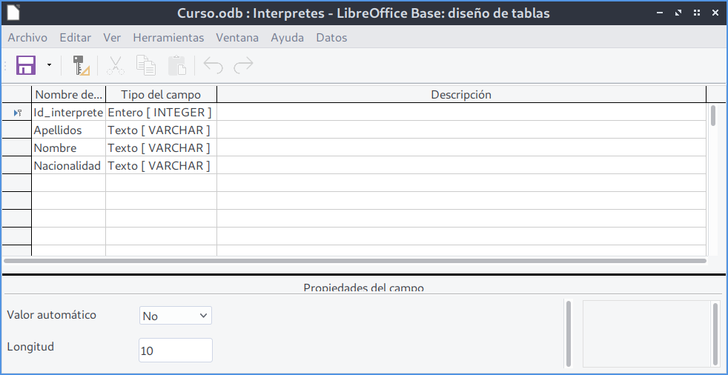Expand the Valor automático dropdown
Image resolution: width=728 pixels, height=375 pixels.
tap(176, 316)
